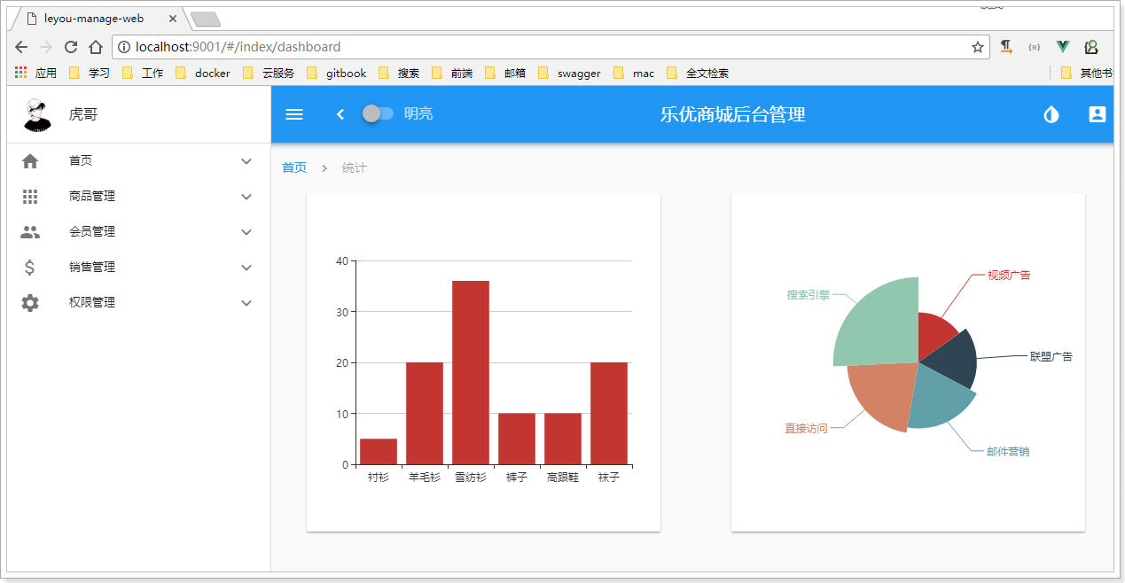The image size is (1125, 583).
Task: Bookmark this page with the star icon
Action: 977,47
